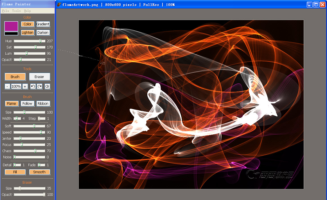Open the File menu
Viewport: 327px width, 200px height.
coord(5,11)
